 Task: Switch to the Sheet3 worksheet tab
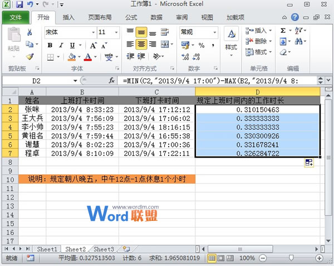[x=104, y=249]
